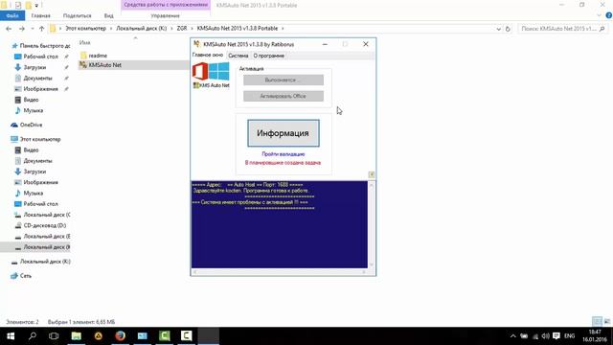Click the Имя column header
Image resolution: width=613 pixels, height=345 pixels.
point(85,42)
